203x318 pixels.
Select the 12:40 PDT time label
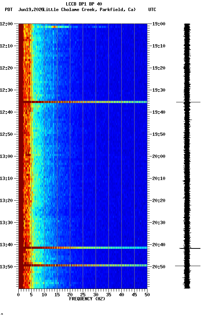tap(6, 112)
